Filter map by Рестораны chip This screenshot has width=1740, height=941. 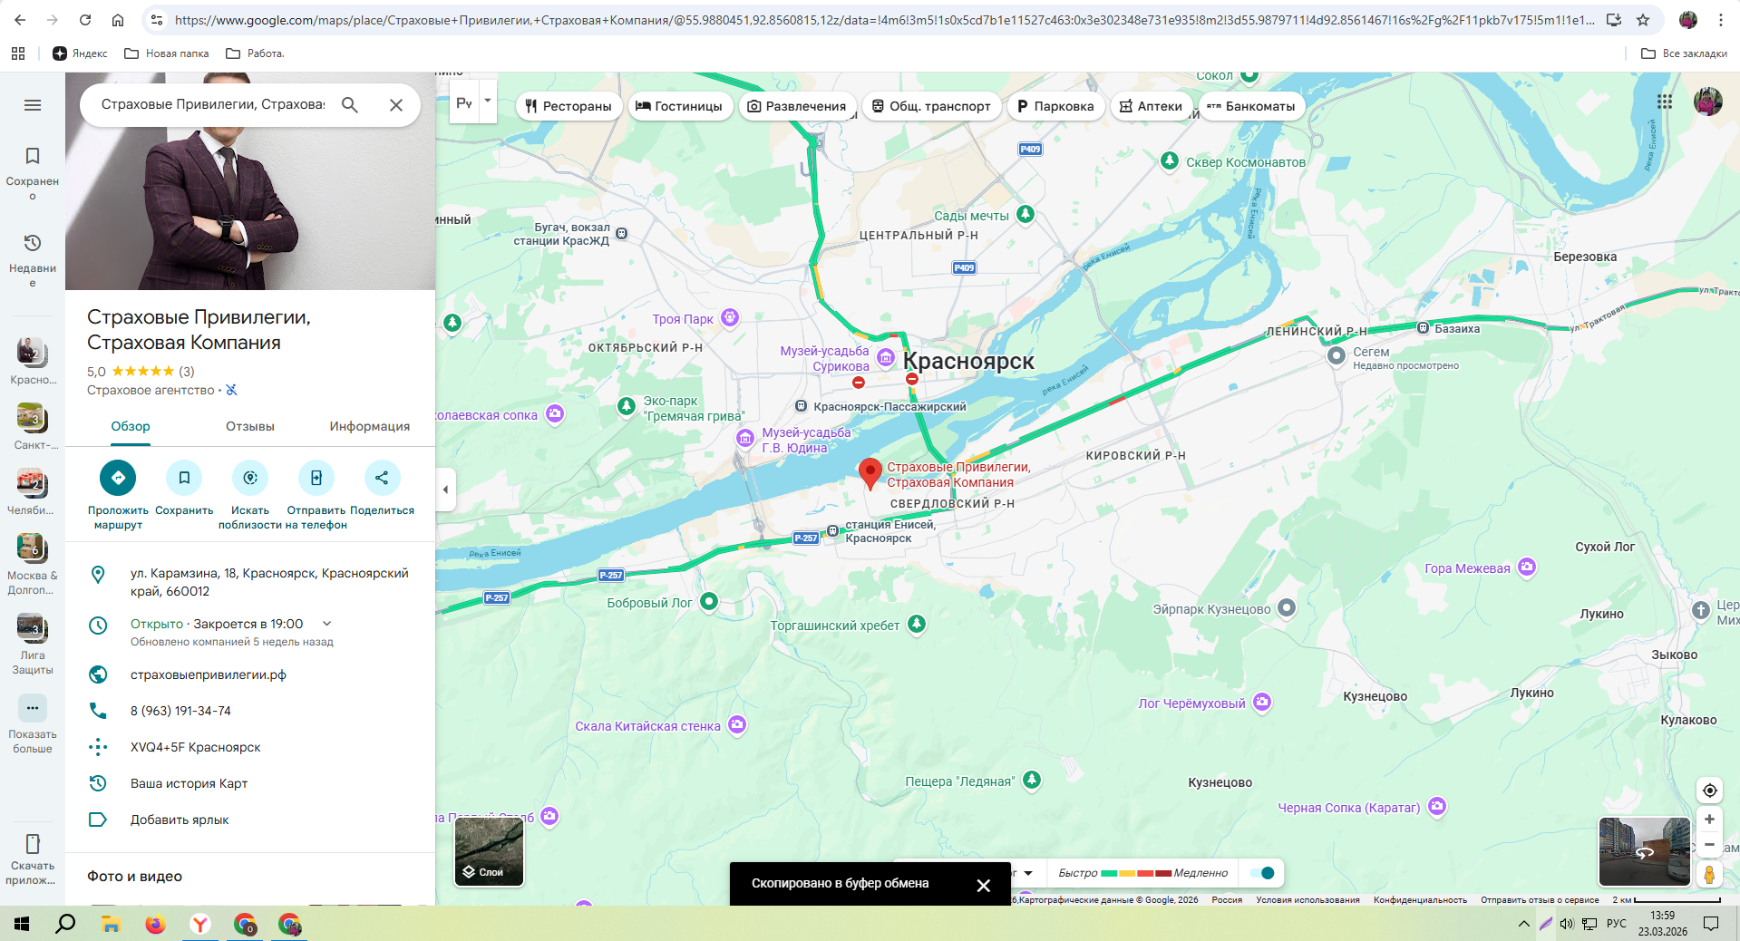[x=569, y=106]
